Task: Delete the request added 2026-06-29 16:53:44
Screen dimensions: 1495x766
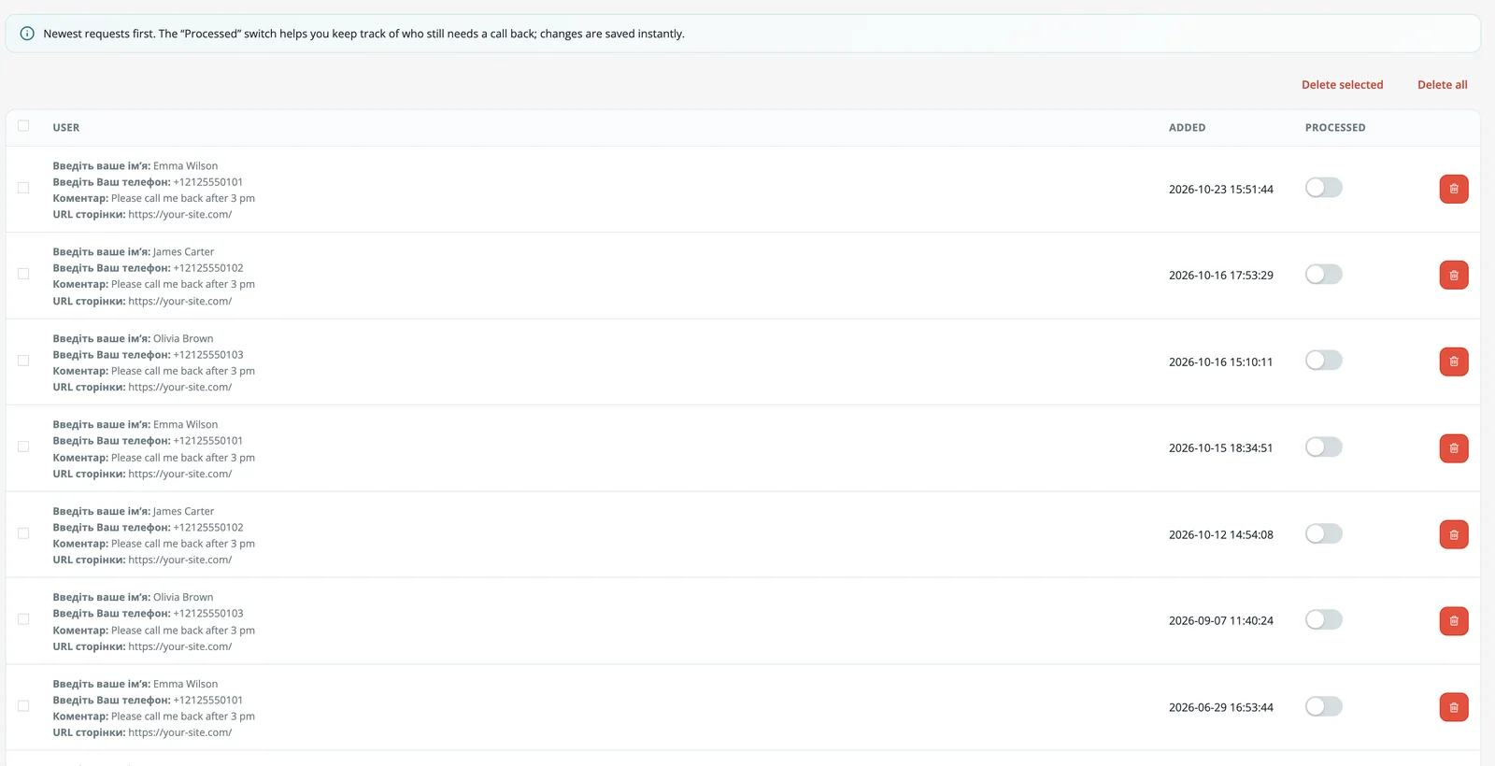Action: pos(1453,707)
